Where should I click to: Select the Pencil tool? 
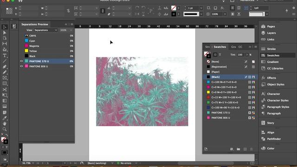click(5, 72)
